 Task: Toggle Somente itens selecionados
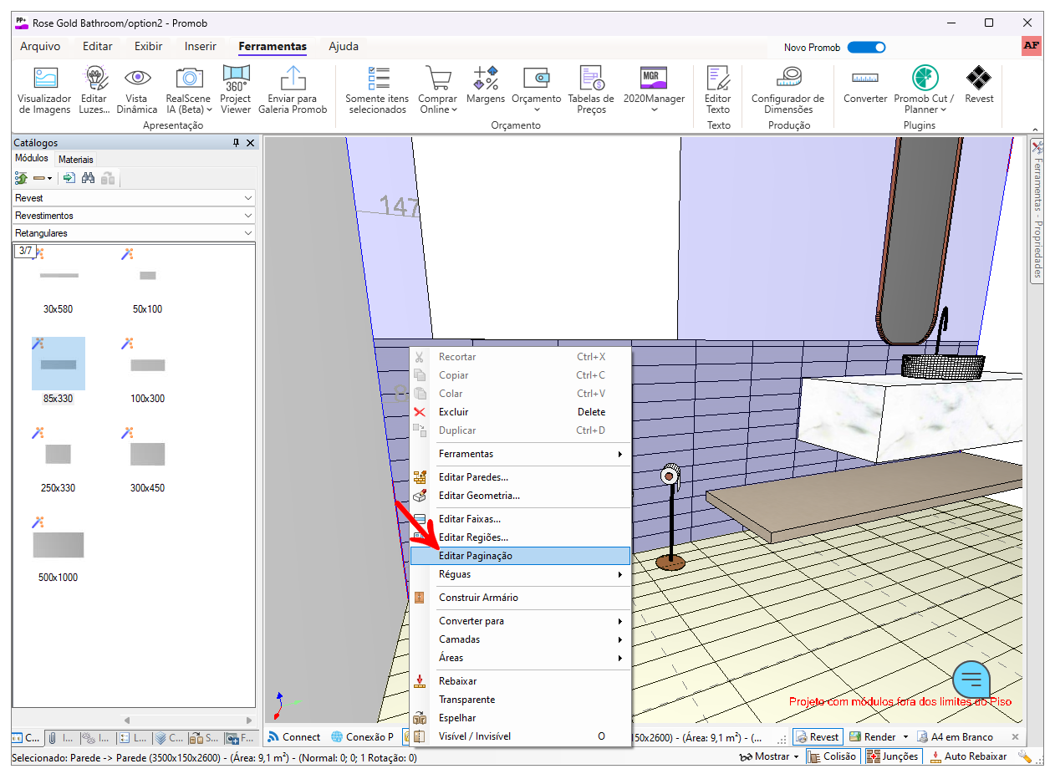[x=378, y=90]
